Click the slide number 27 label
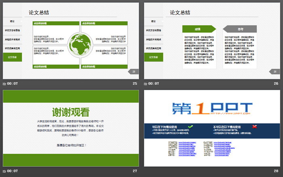 click(135, 171)
